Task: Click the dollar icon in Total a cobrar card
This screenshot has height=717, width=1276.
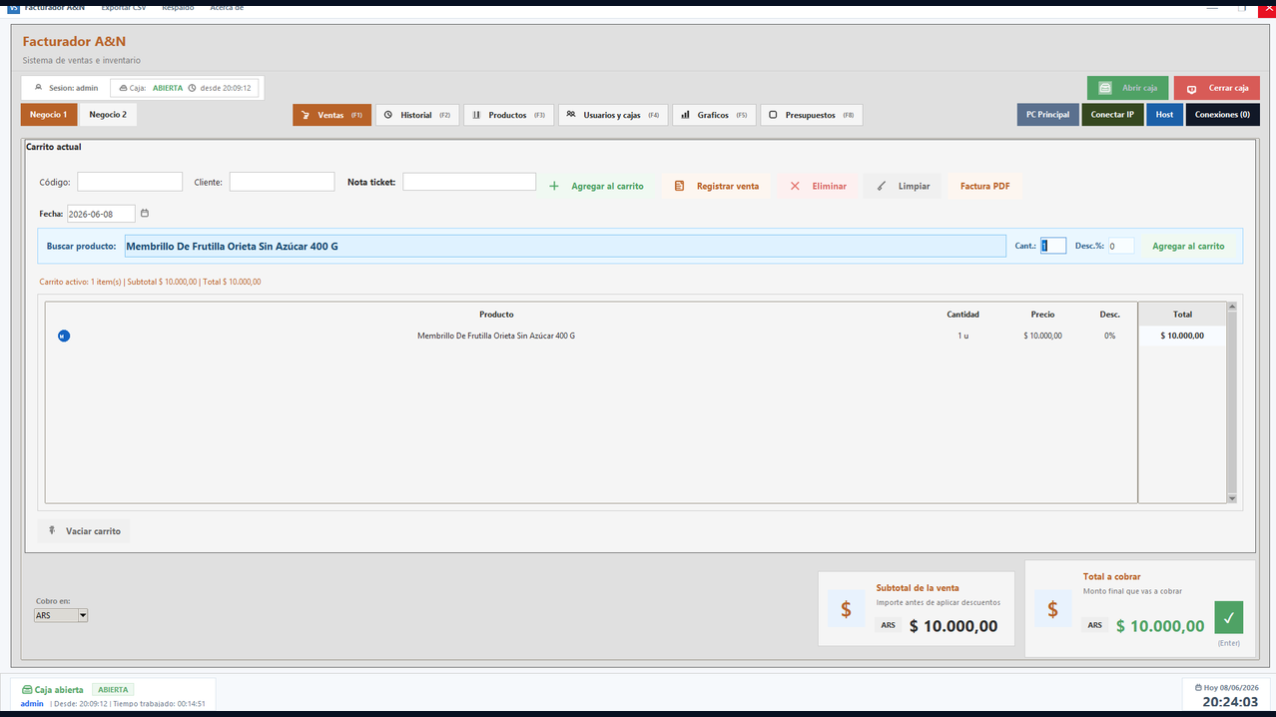Action: pyautogui.click(x=1052, y=609)
